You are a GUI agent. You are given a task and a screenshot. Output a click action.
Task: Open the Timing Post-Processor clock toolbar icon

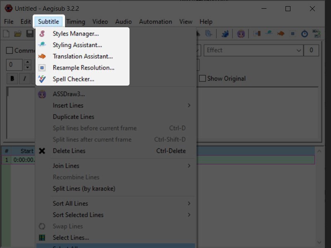point(305,34)
